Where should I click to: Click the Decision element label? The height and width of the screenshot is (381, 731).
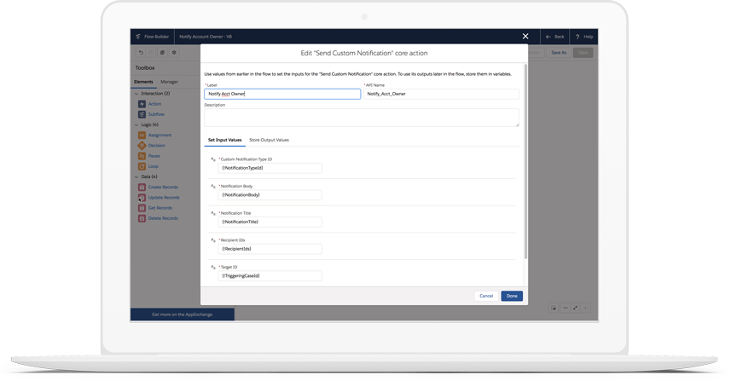click(157, 145)
